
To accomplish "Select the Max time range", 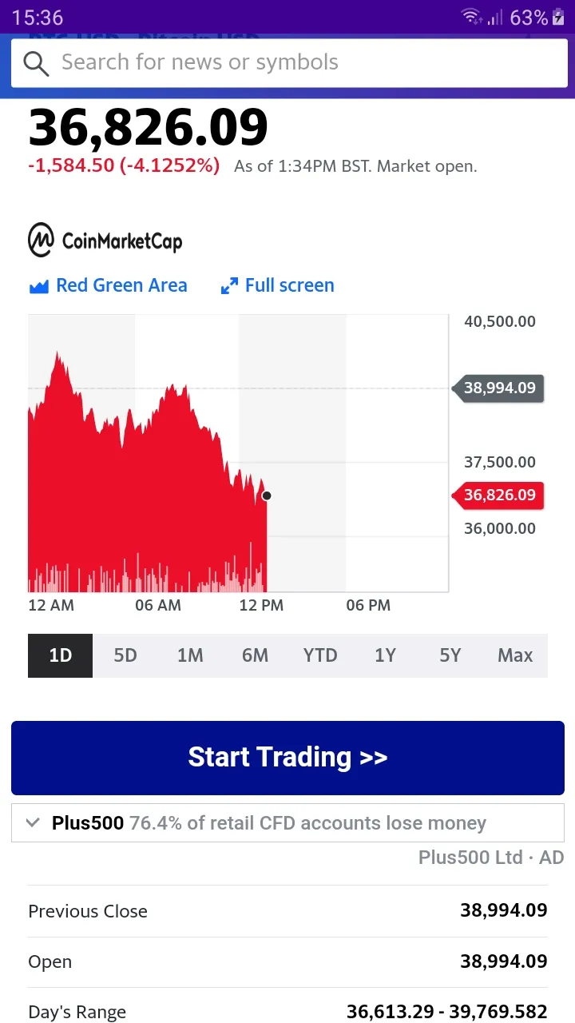I will point(515,655).
